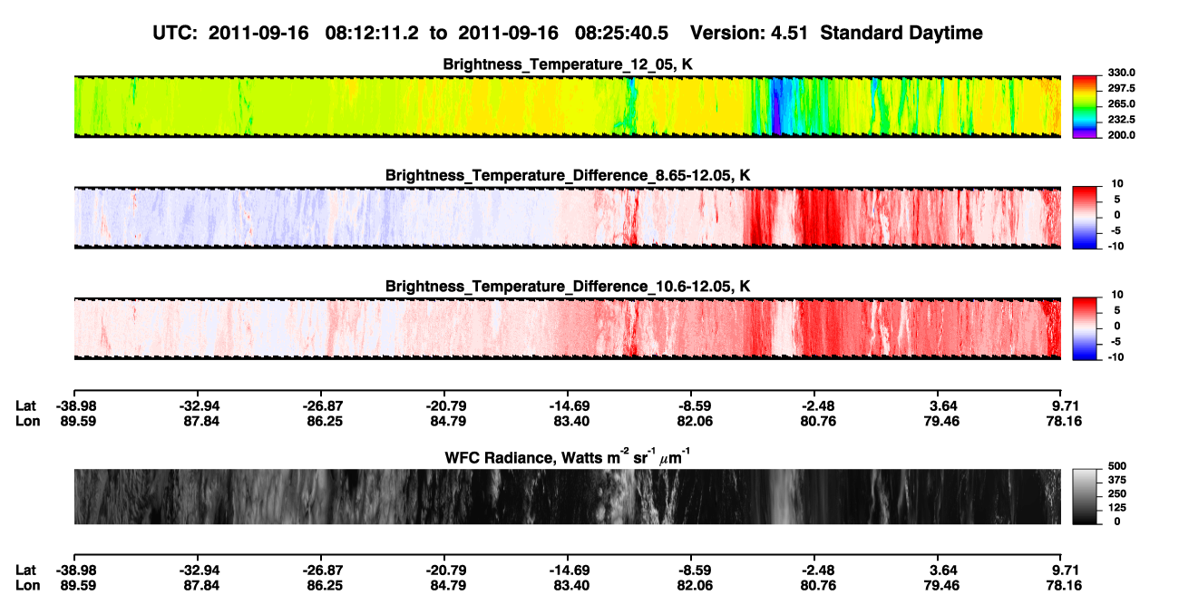Click the '10' label on 8.65-12.05 colorbar
The width and height of the screenshot is (1179, 605).
[1118, 183]
